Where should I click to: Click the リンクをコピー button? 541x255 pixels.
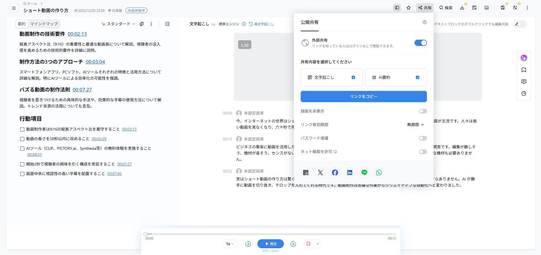tap(363, 97)
